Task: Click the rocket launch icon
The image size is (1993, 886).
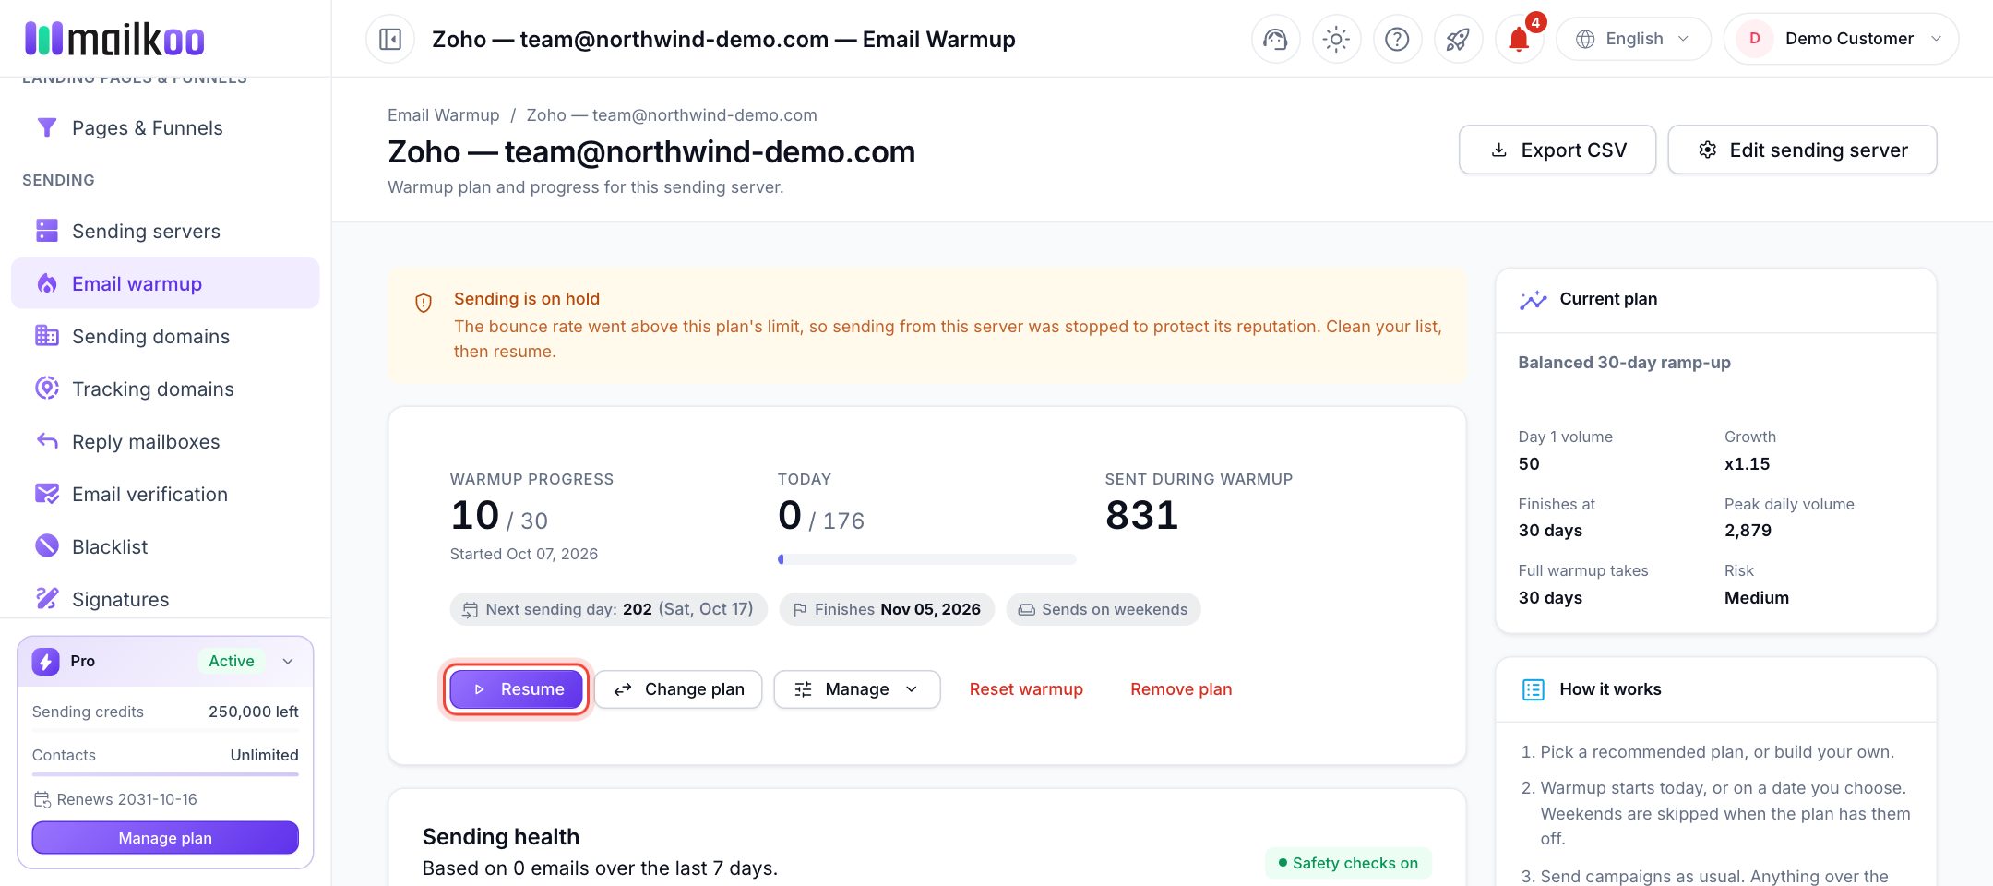Action: tap(1458, 39)
